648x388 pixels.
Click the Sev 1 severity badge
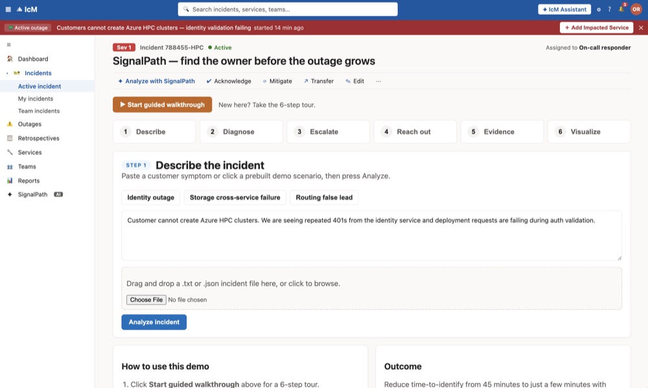pyautogui.click(x=124, y=47)
